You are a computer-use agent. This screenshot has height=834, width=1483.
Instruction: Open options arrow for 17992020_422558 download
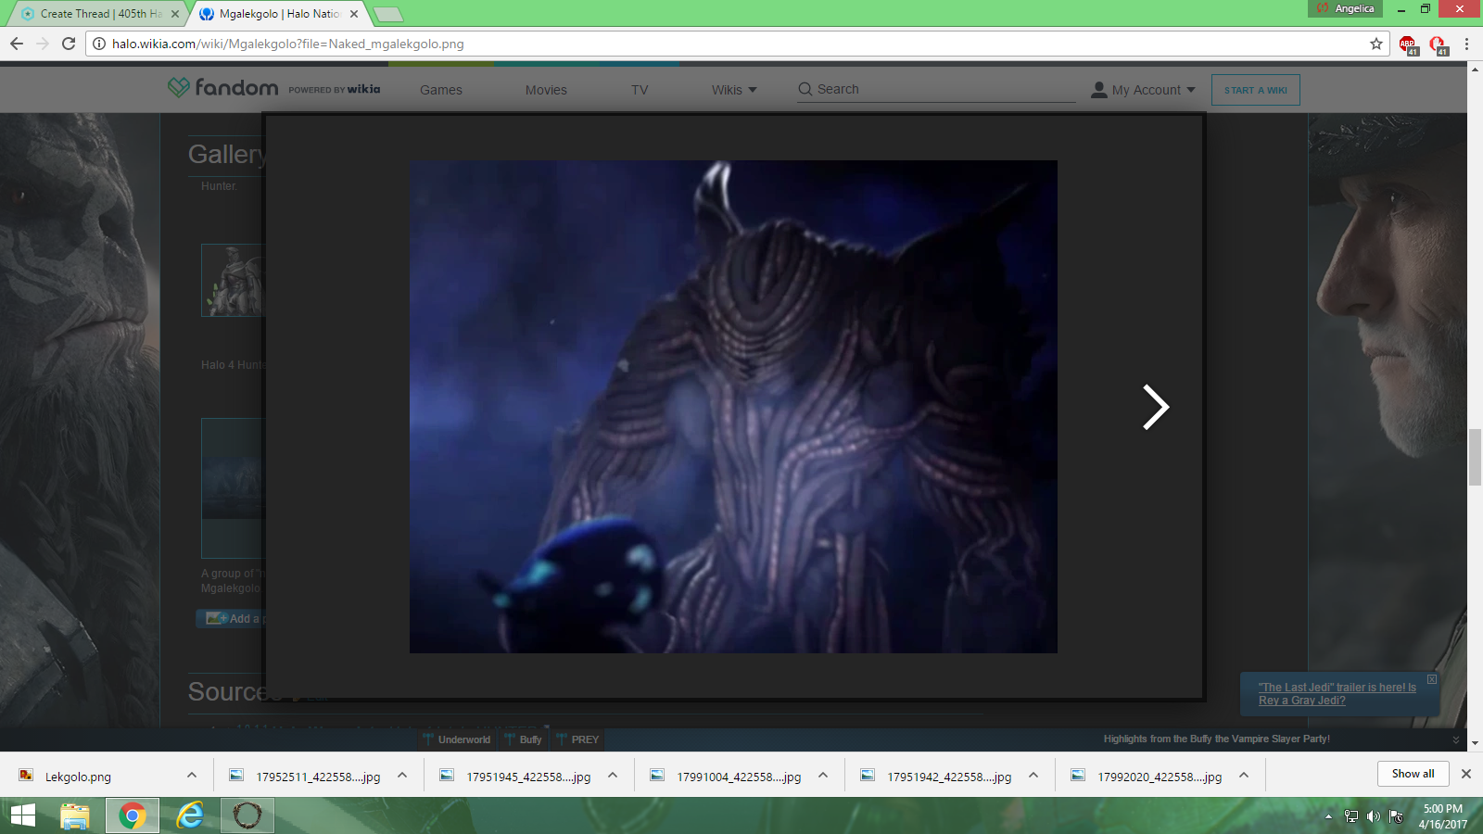pyautogui.click(x=1244, y=776)
